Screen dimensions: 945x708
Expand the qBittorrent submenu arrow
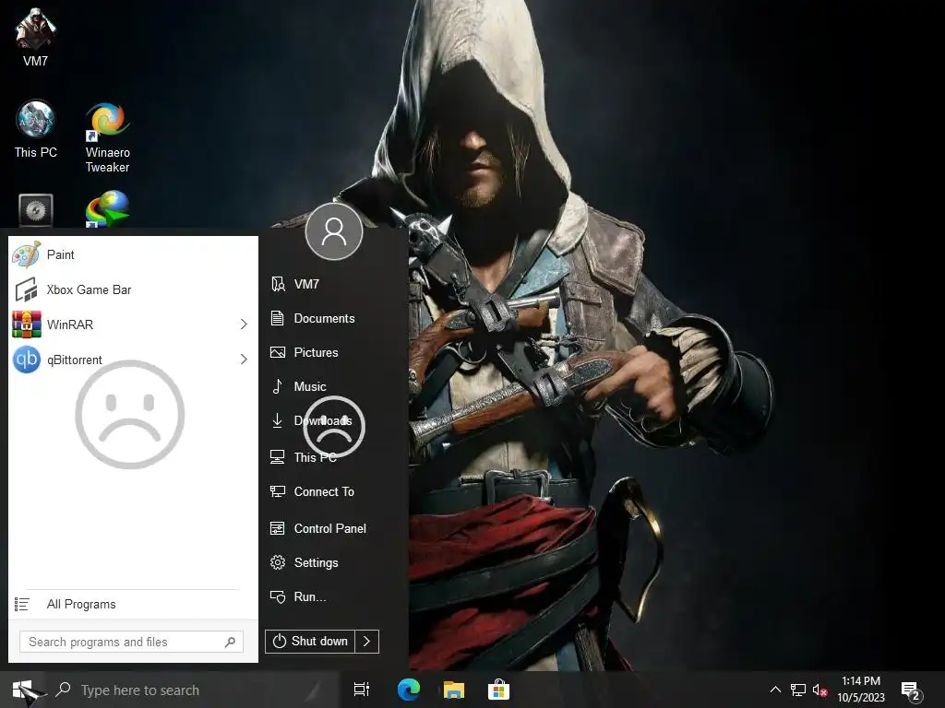244,360
